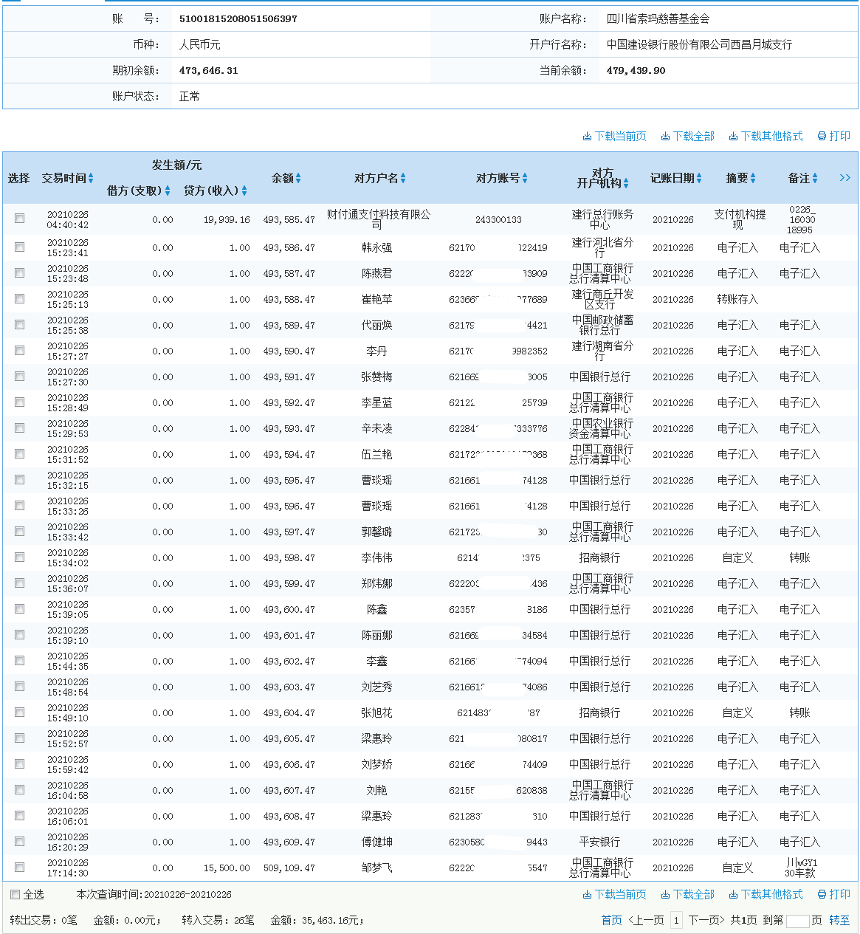Sort by 交易时间 using its arrows
Viewport: 860px width, 934px height.
pos(91,179)
